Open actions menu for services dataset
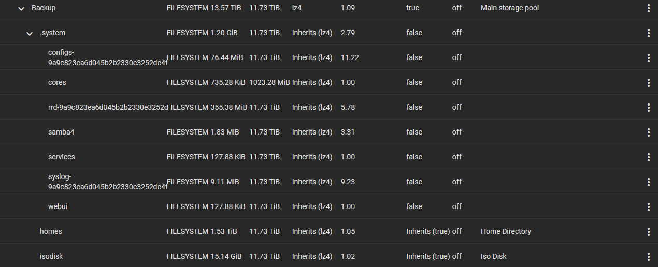The image size is (658, 267). (648, 157)
